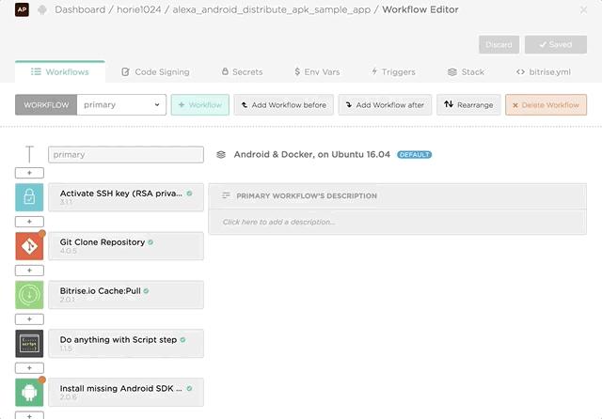The image size is (602, 419).
Task: Switch to the Workflows tab
Action: pos(60,71)
